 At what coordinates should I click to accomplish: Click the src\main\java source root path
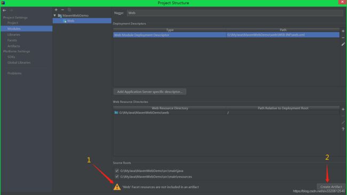[152, 170]
